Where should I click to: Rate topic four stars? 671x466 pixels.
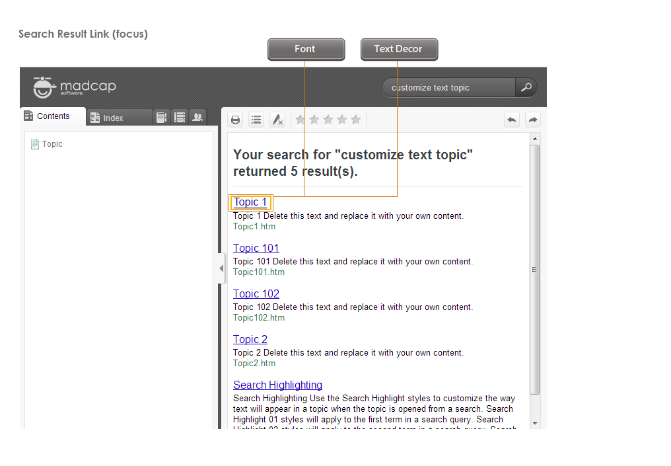tap(342, 120)
